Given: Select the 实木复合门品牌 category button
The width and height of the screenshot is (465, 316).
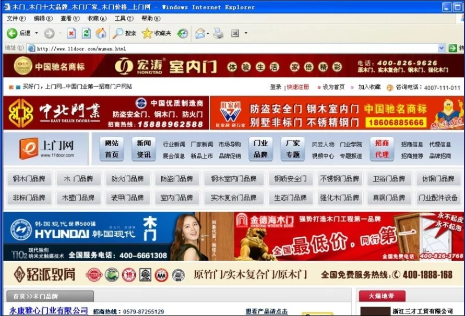Looking at the screenshot, I should (234, 198).
